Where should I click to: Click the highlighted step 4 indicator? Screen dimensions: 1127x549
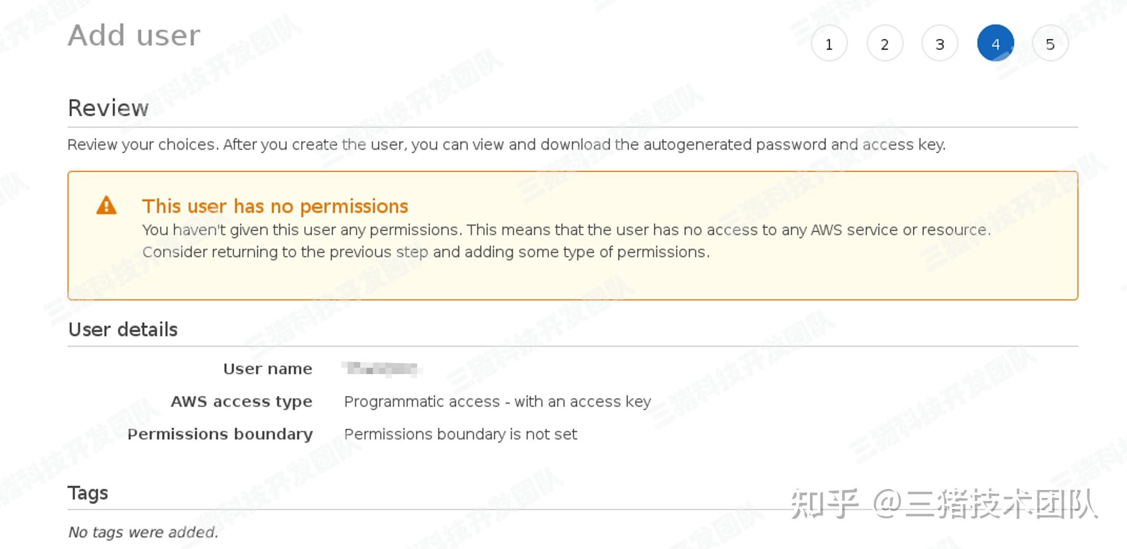(995, 44)
